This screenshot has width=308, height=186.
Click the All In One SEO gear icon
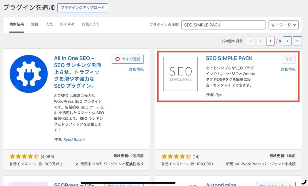(29, 74)
